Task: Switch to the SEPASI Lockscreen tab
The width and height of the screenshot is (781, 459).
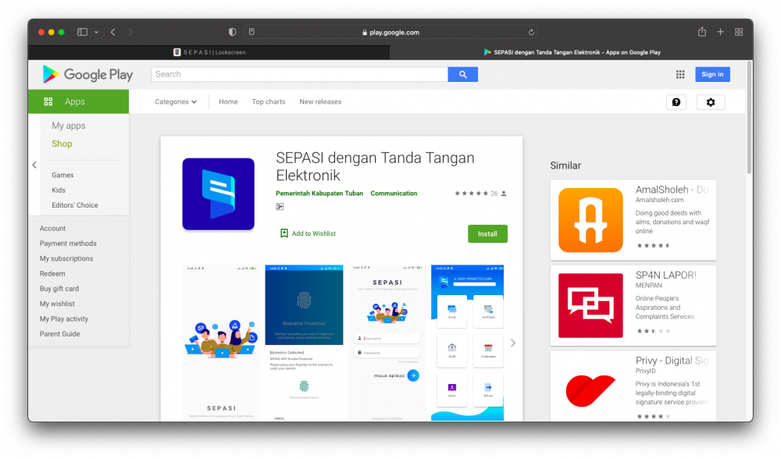Action: pos(209,52)
